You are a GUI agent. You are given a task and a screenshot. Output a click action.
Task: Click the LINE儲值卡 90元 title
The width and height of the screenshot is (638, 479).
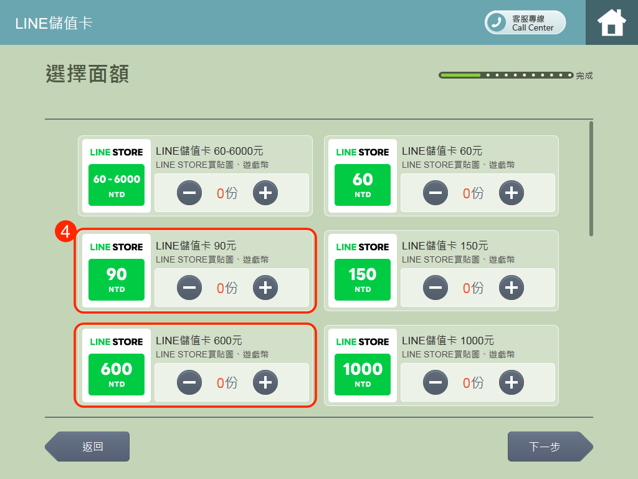pyautogui.click(x=196, y=246)
